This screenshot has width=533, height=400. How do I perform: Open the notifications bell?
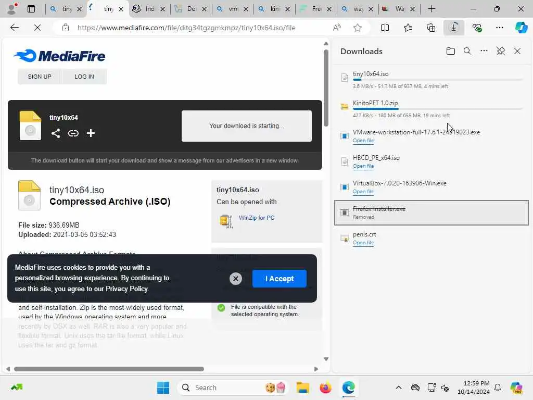click(498, 387)
